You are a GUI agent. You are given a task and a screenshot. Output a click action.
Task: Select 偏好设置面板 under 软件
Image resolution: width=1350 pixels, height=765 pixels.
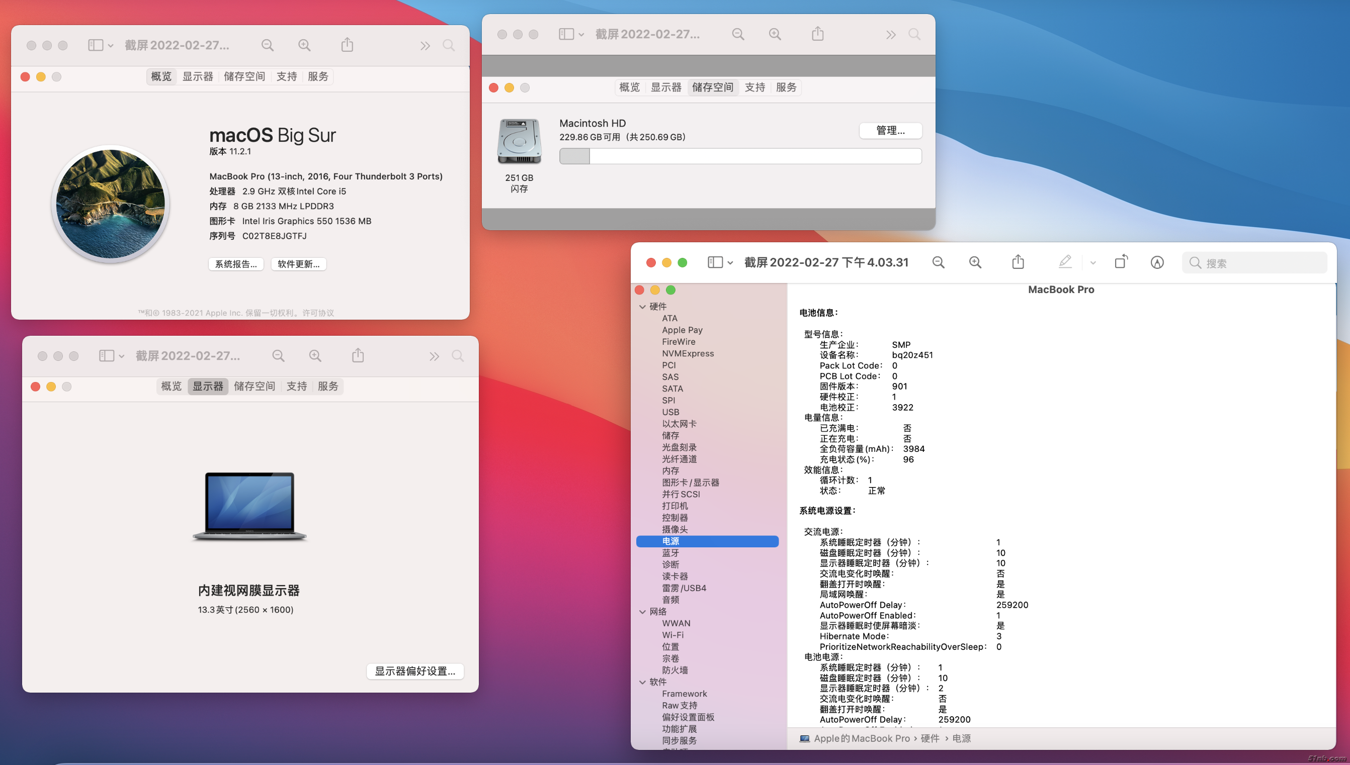click(x=688, y=717)
